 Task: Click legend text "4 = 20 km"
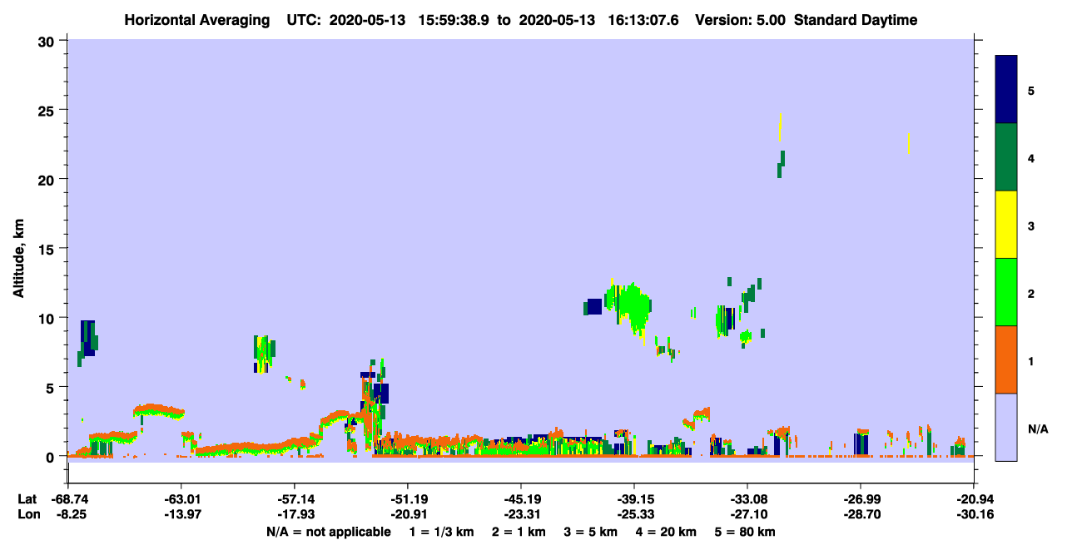click(666, 532)
